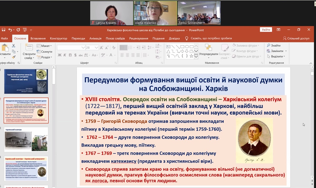316x188 pixels.
Task: Click the Clear Formatting icon
Action: [x=114, y=48]
